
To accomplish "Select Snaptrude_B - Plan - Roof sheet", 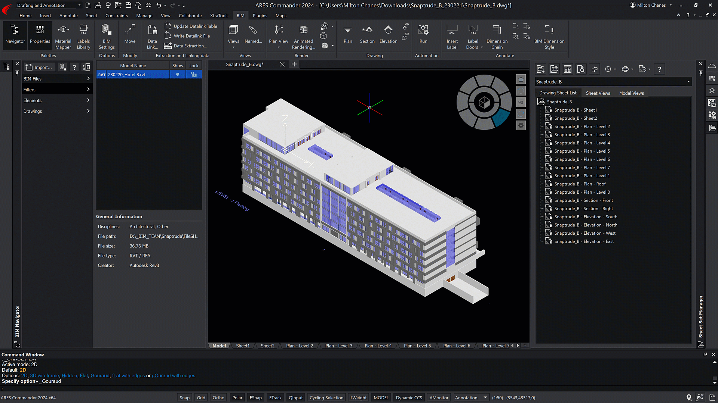I will 580,184.
